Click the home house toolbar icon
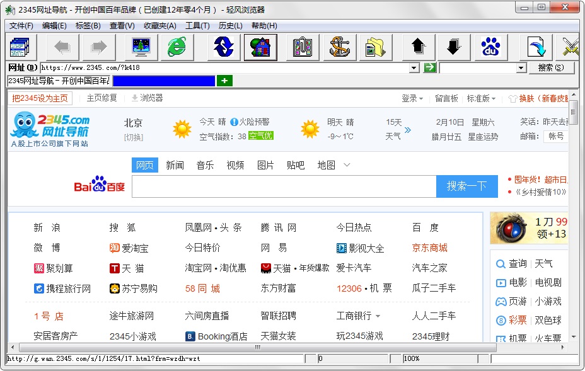 pos(260,47)
